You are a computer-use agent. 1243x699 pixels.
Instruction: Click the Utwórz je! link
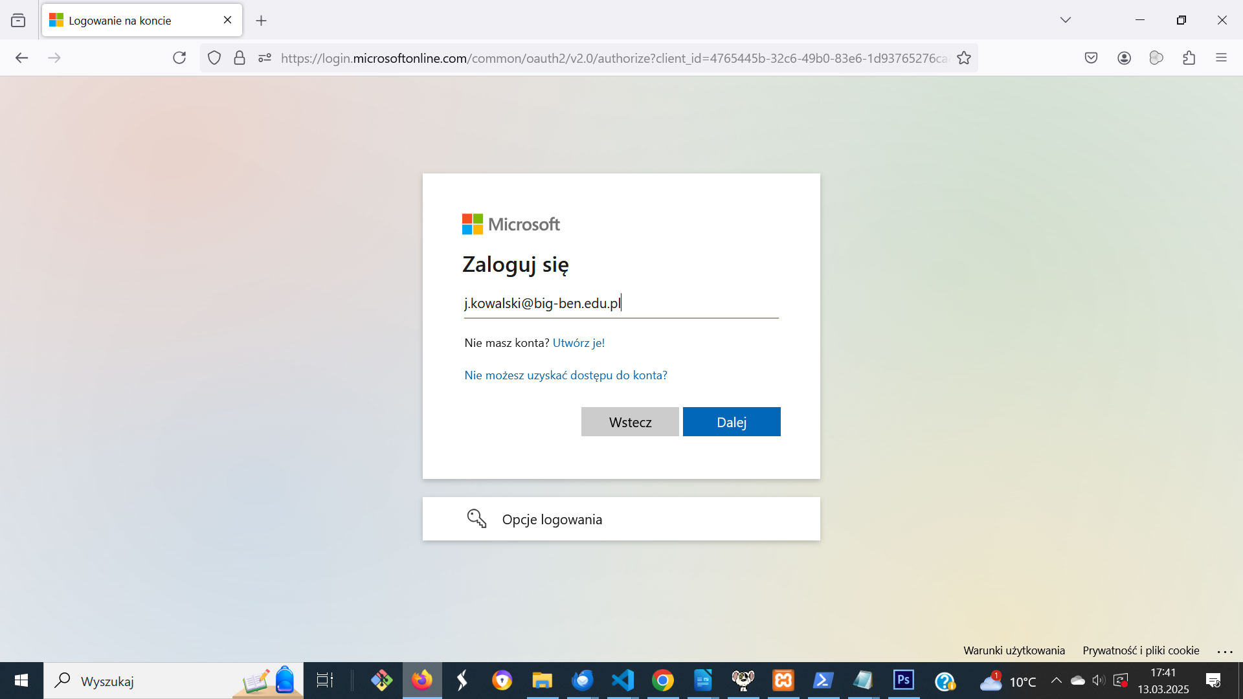(578, 343)
